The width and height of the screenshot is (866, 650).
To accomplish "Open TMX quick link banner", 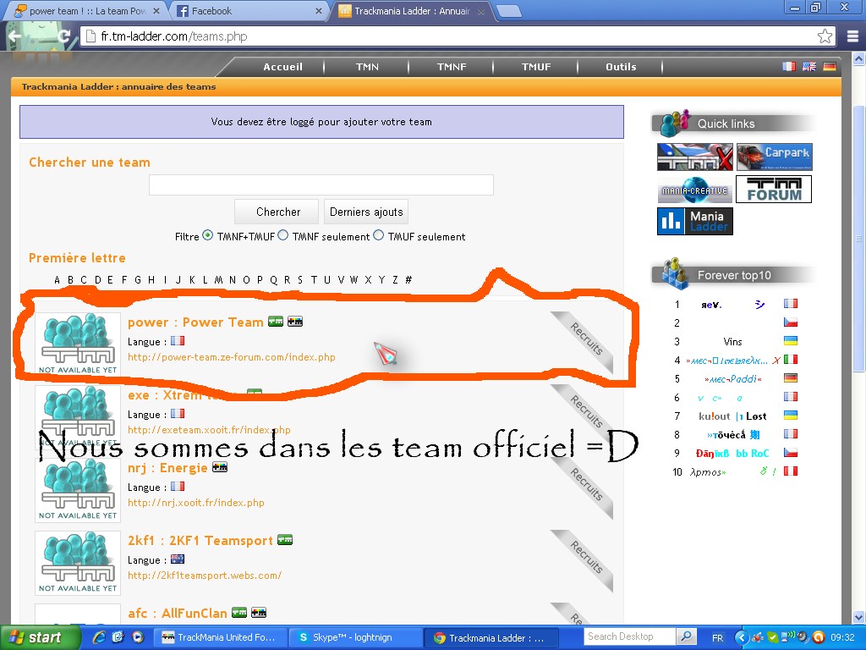I will pyautogui.click(x=695, y=157).
